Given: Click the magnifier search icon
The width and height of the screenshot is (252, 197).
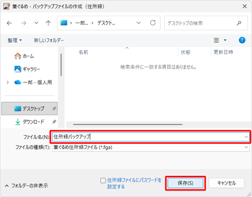Looking at the screenshot, I should 239,23.
